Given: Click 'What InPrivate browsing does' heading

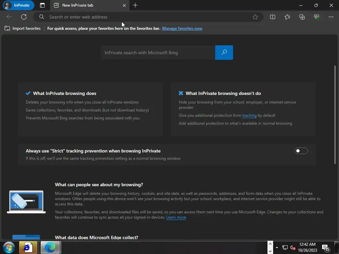Looking at the screenshot, I should [65, 93].
